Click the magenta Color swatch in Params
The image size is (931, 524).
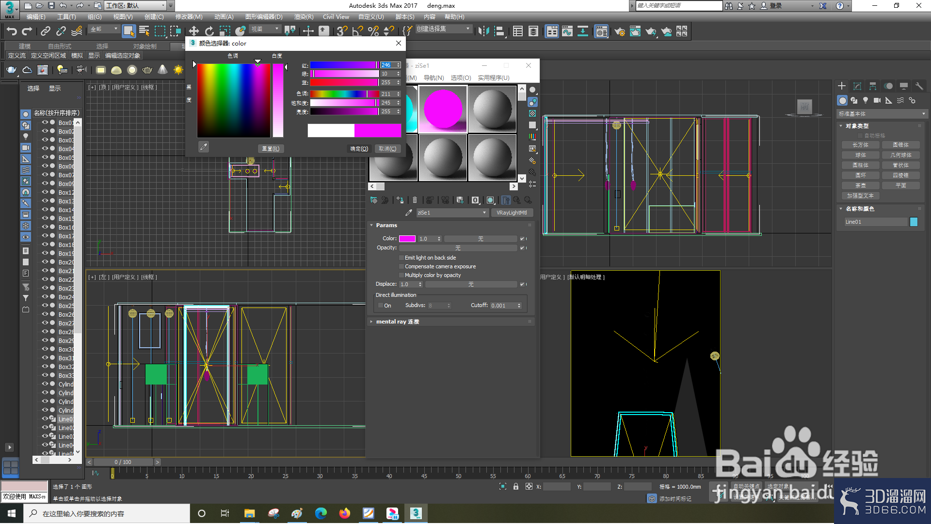(407, 239)
